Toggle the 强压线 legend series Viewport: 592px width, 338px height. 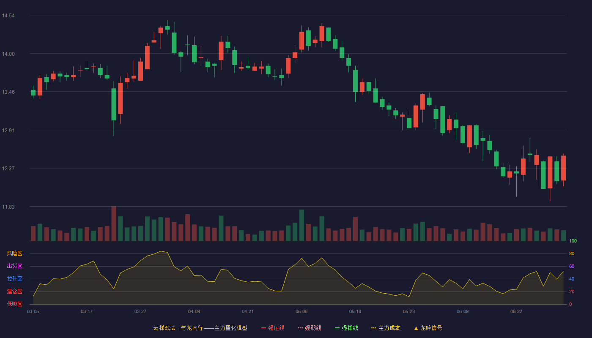[x=273, y=328]
